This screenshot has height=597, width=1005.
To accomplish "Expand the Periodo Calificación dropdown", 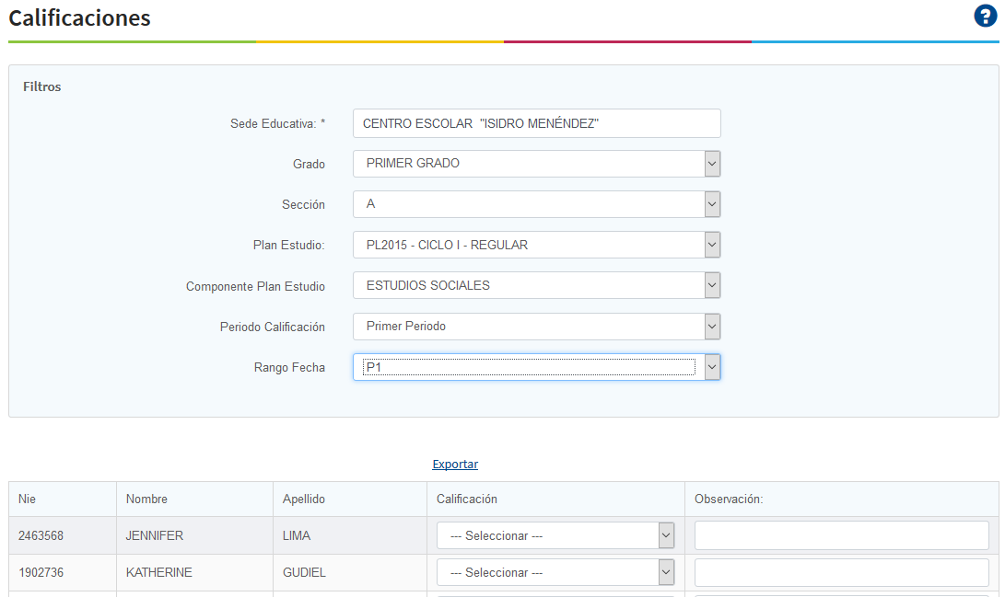I will [x=536, y=327].
